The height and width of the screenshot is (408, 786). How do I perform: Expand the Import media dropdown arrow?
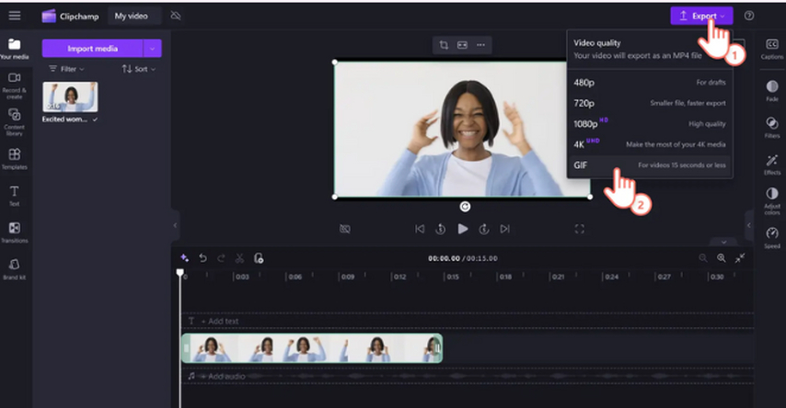153,48
